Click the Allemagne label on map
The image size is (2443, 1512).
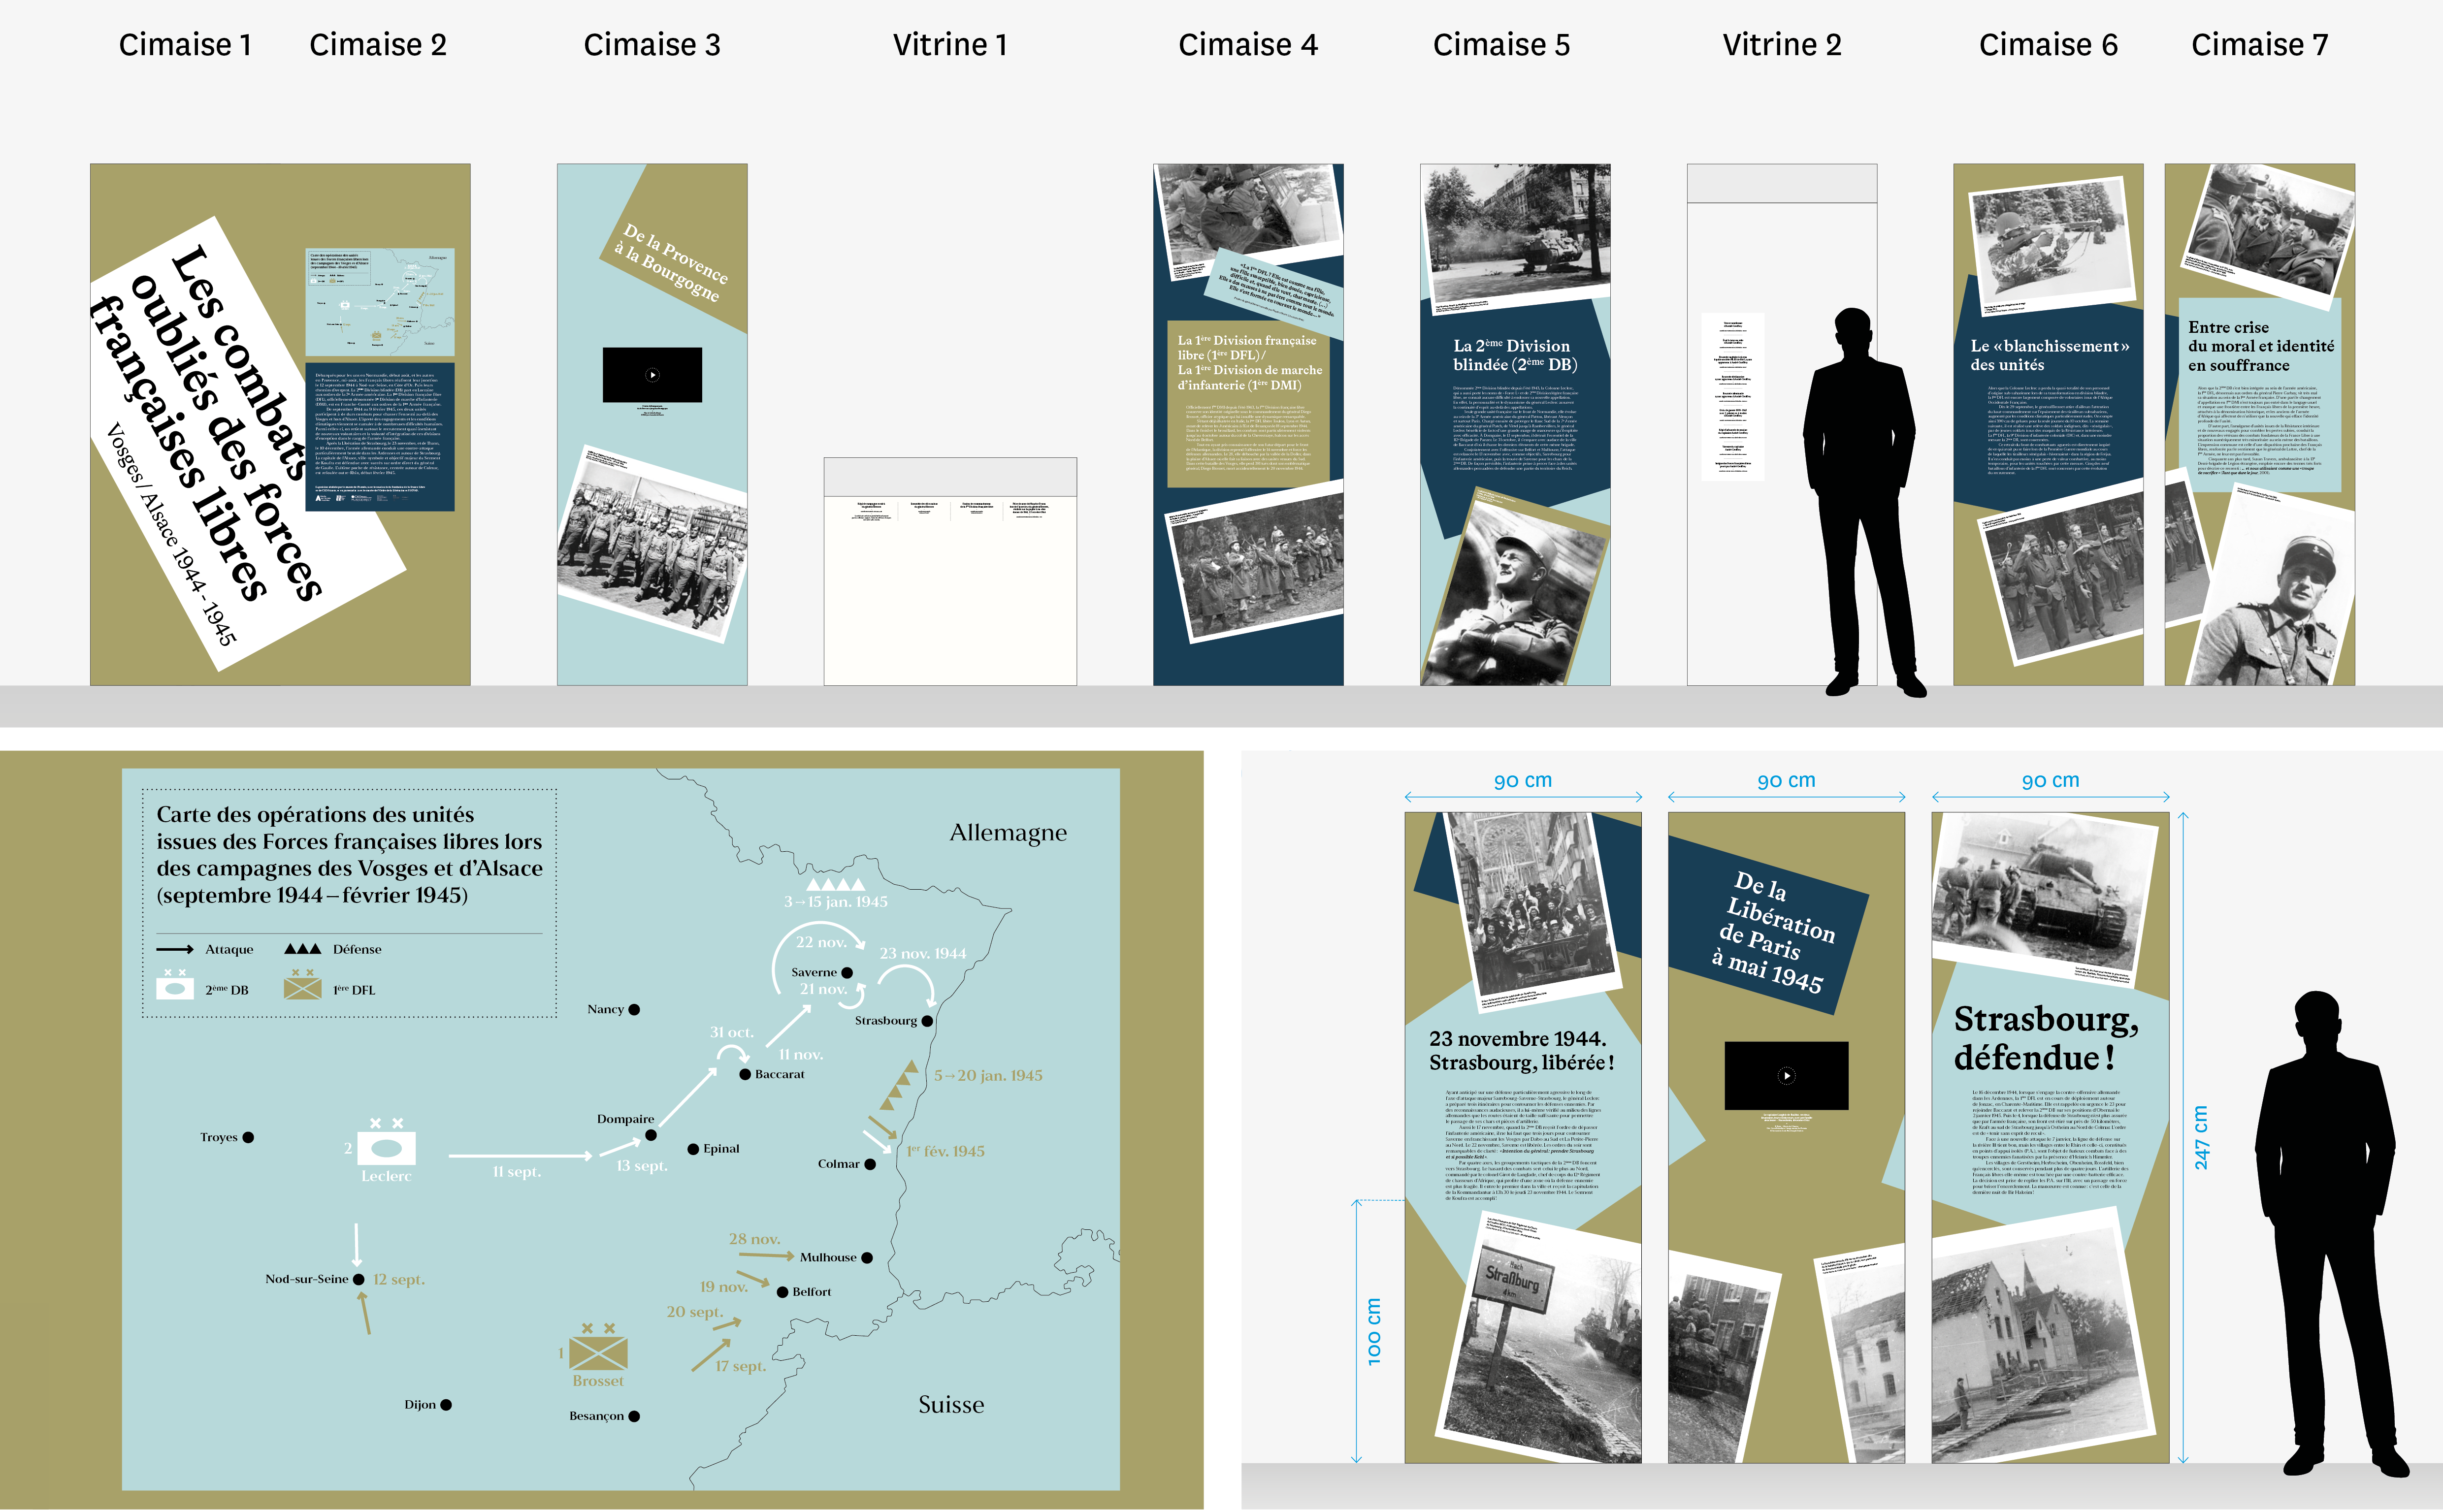click(x=1007, y=833)
